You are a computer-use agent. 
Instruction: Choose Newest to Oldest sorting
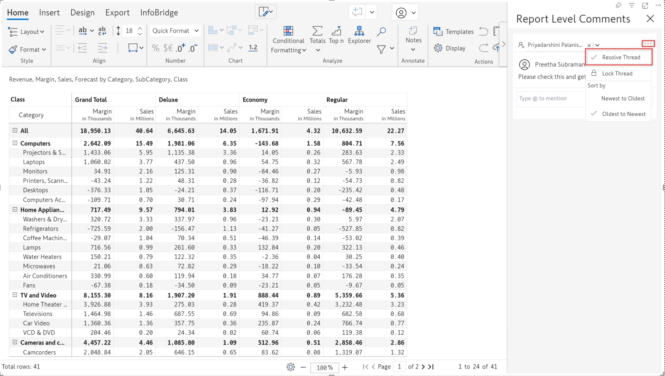coord(623,98)
